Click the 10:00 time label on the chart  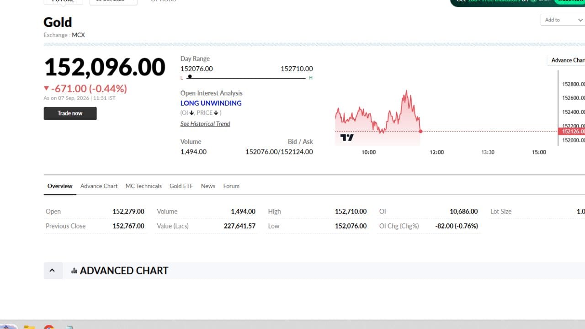(369, 152)
